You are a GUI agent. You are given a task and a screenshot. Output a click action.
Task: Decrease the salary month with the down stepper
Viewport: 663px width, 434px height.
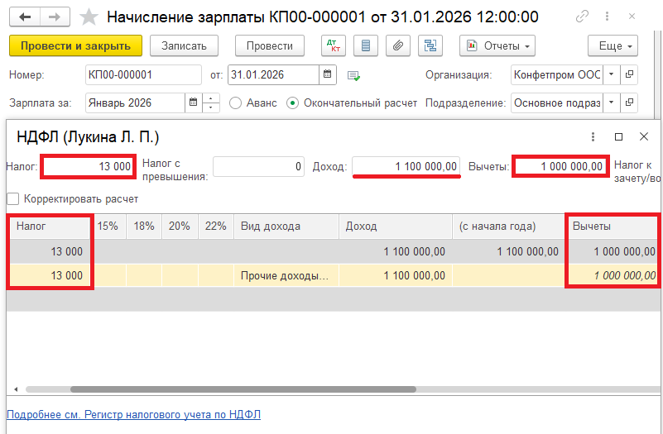coord(211,107)
